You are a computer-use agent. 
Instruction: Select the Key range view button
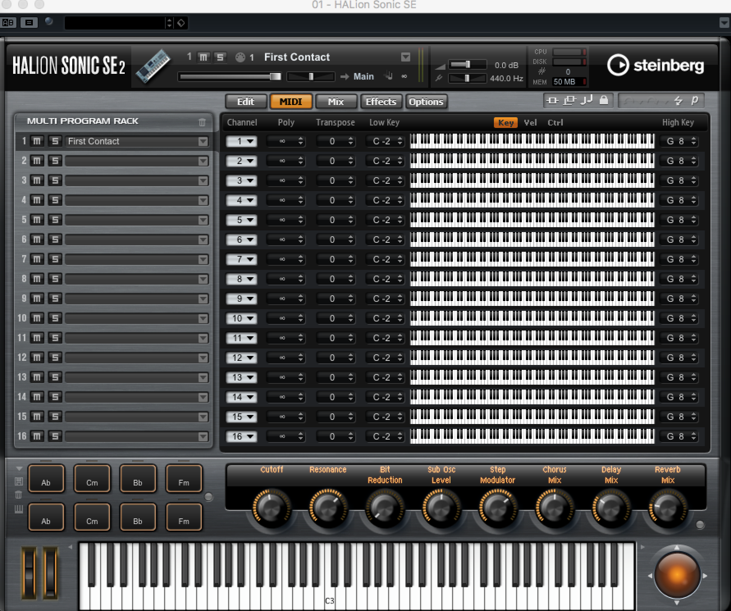click(x=506, y=123)
